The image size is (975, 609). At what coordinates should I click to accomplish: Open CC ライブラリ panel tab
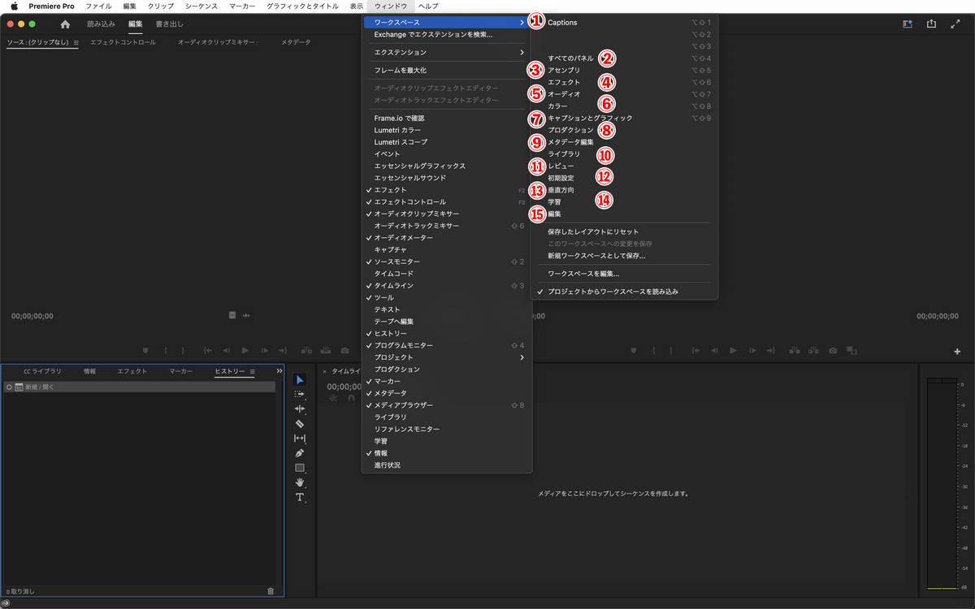tap(42, 371)
